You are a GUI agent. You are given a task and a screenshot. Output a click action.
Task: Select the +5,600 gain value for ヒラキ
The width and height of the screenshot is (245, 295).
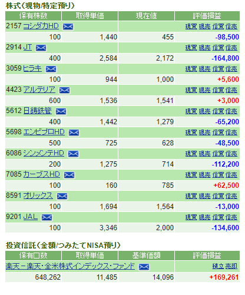tap(228, 79)
